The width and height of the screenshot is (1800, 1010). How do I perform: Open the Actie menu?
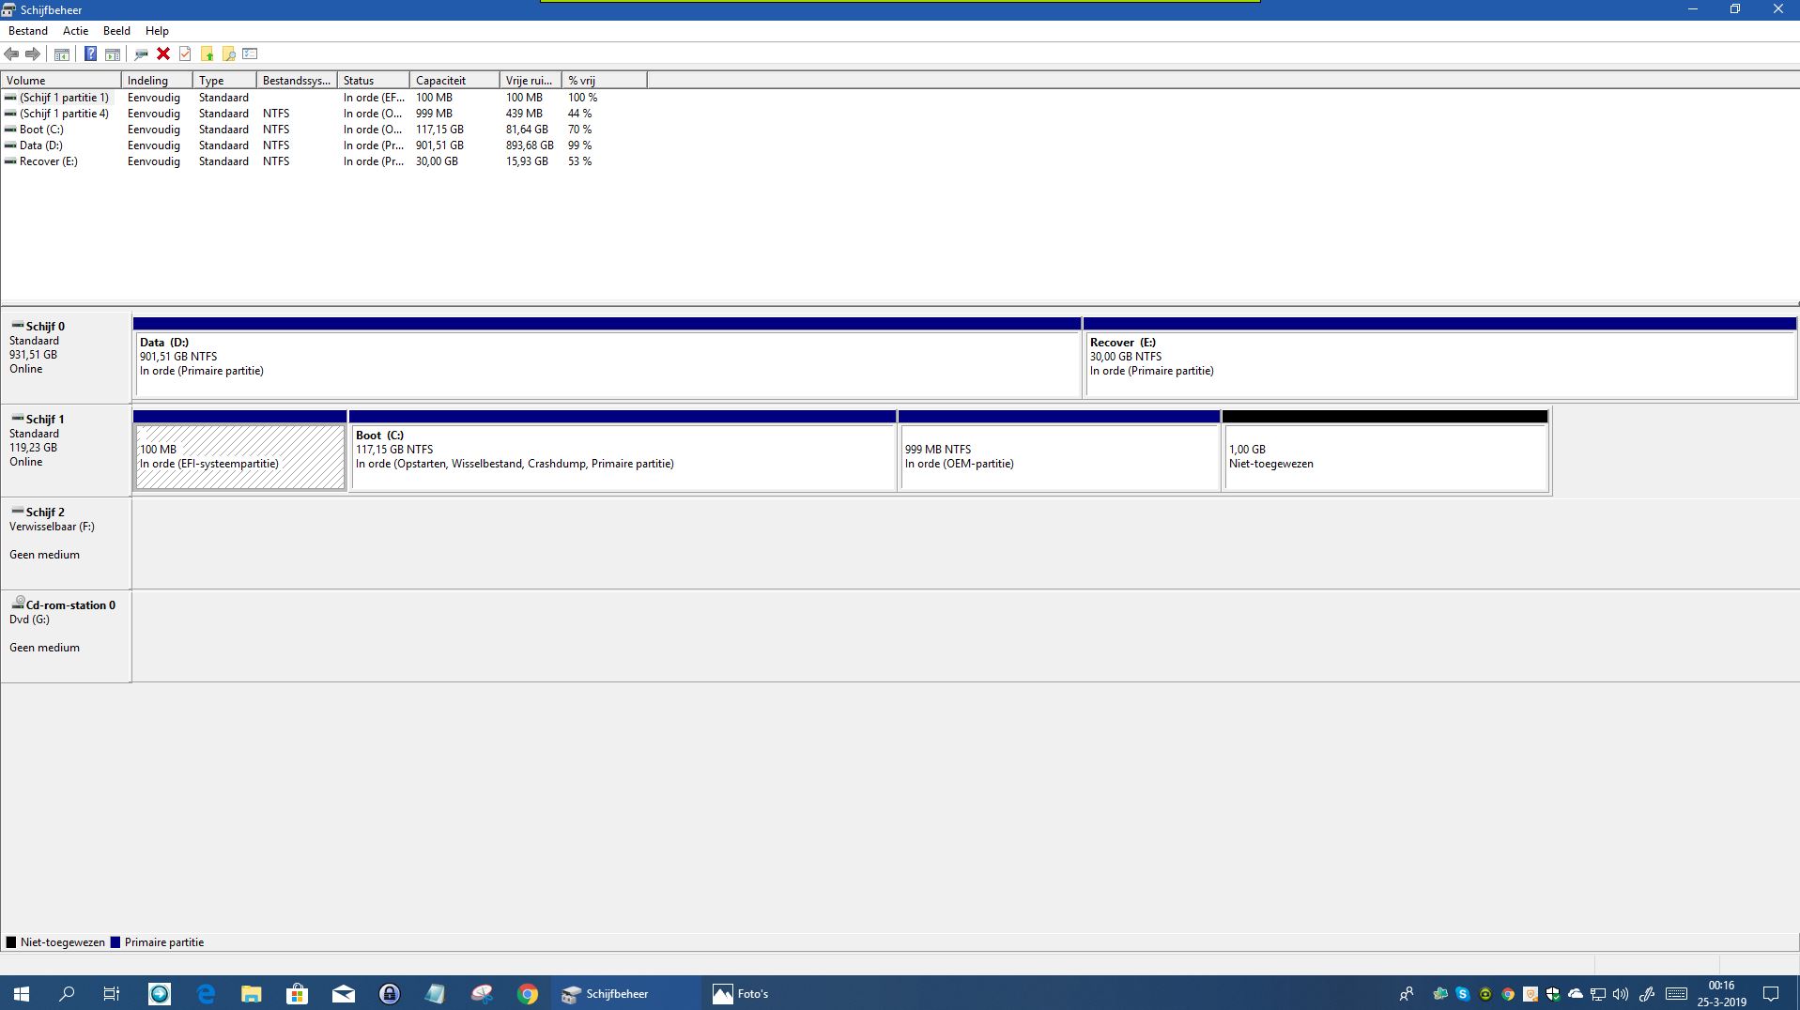coord(75,31)
